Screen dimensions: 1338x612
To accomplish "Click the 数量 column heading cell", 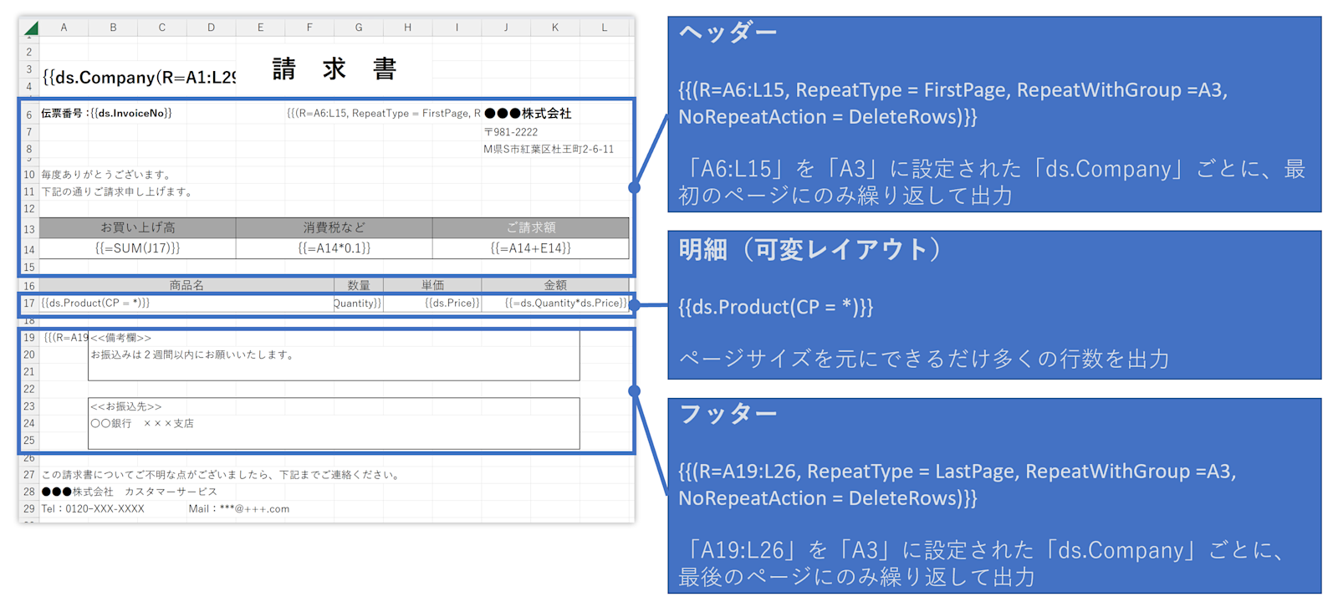I will pyautogui.click(x=359, y=285).
